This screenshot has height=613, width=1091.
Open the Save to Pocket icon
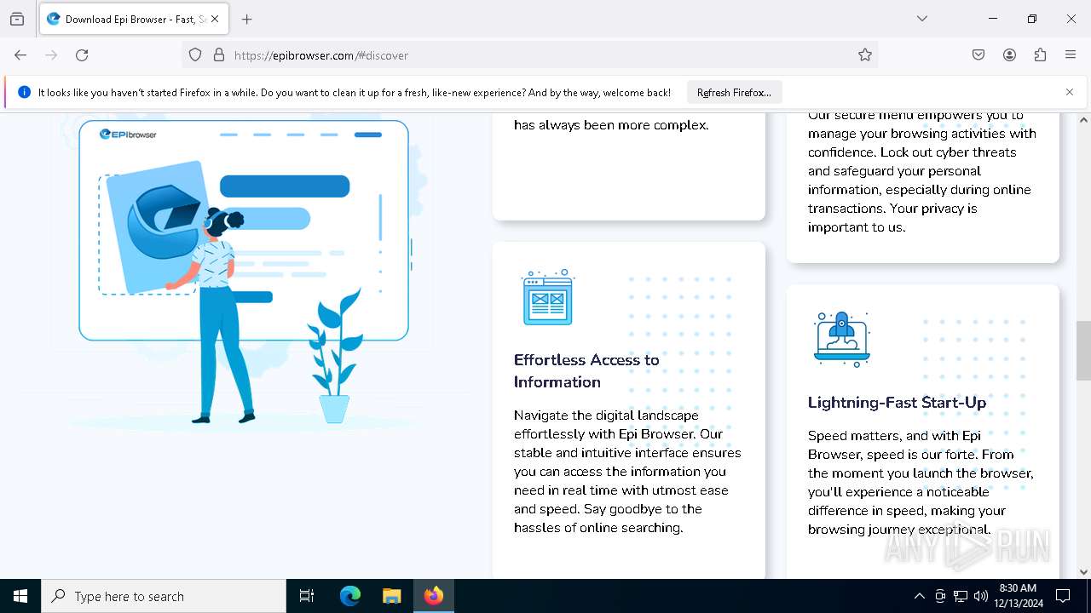click(x=978, y=55)
